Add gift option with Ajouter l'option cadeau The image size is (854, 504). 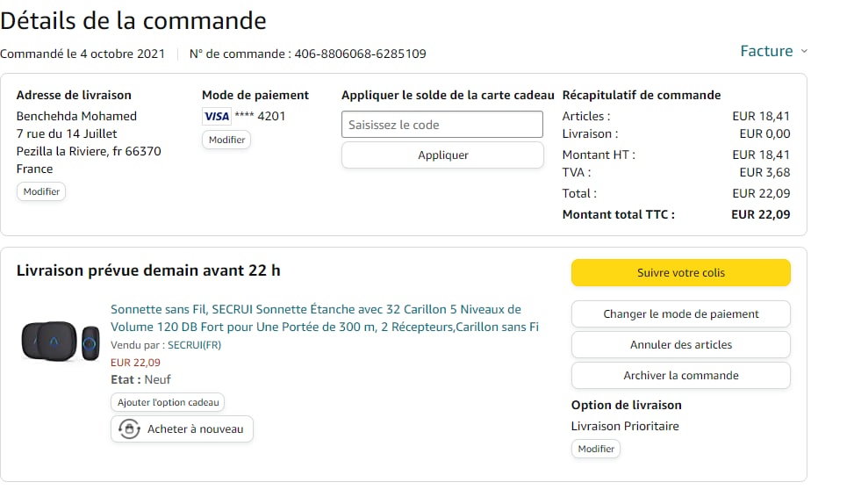(168, 402)
